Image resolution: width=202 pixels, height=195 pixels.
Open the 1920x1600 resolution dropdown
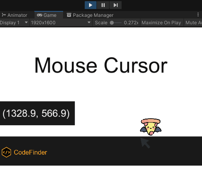[x=61, y=23]
